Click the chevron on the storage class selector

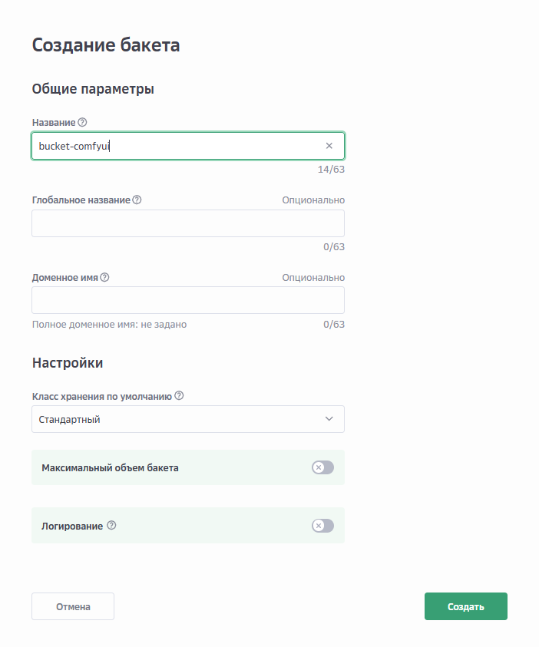click(329, 419)
